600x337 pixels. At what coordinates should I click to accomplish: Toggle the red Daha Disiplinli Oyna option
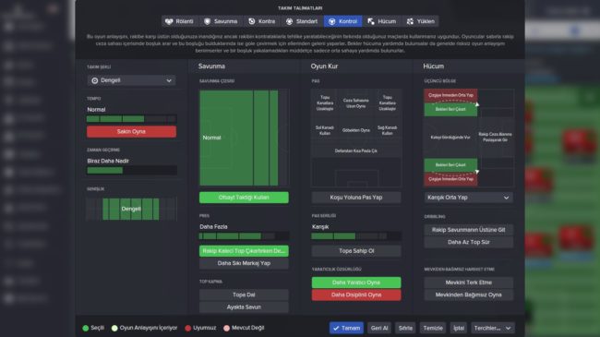pos(356,295)
